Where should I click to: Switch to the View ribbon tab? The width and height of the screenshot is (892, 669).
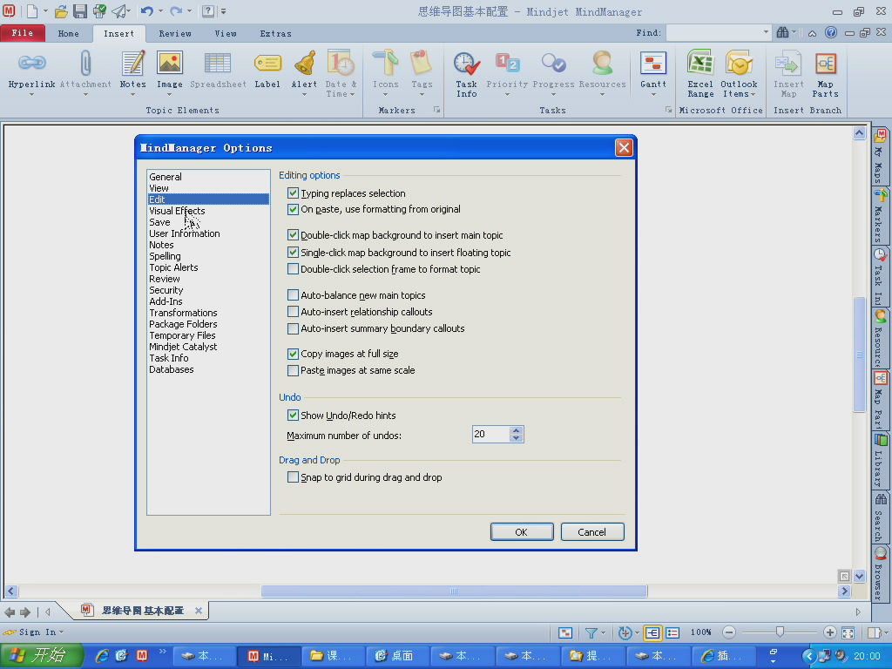pos(226,34)
